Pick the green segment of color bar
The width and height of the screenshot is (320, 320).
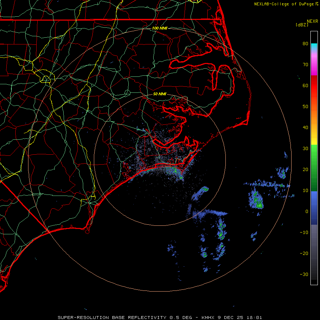314,168
